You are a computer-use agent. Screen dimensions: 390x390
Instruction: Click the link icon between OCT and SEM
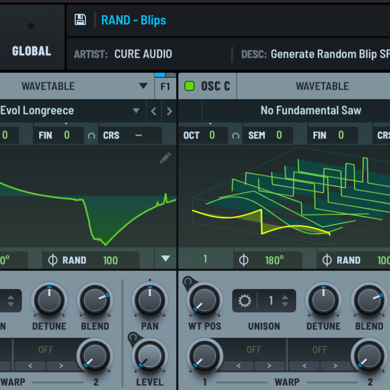(x=236, y=136)
